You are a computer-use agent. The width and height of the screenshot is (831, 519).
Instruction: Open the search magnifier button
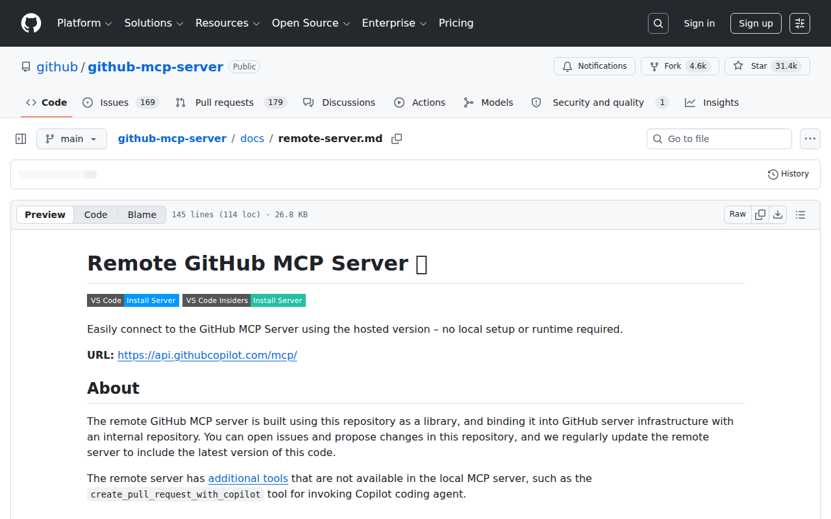pyautogui.click(x=658, y=23)
